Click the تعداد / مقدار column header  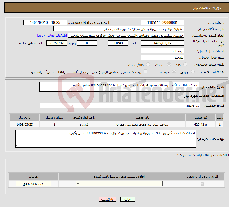point(54,118)
